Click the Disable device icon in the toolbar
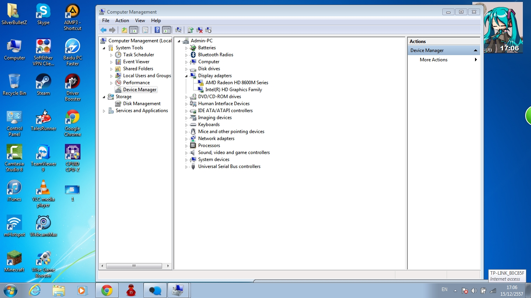 pos(208,30)
